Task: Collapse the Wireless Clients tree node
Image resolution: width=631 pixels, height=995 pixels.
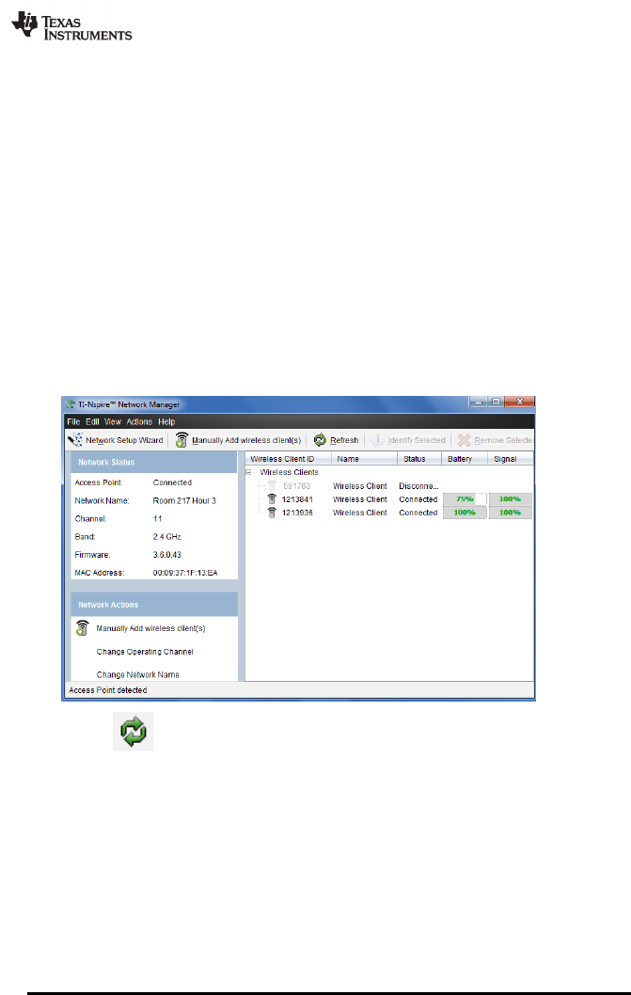Action: click(x=249, y=472)
